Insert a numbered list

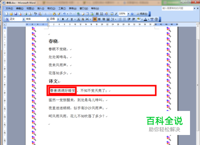pos(120,19)
